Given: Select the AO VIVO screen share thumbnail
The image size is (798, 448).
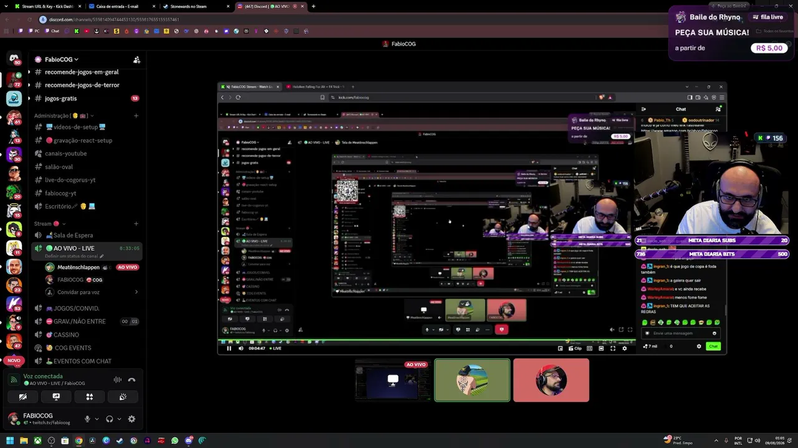Looking at the screenshot, I should (393, 380).
